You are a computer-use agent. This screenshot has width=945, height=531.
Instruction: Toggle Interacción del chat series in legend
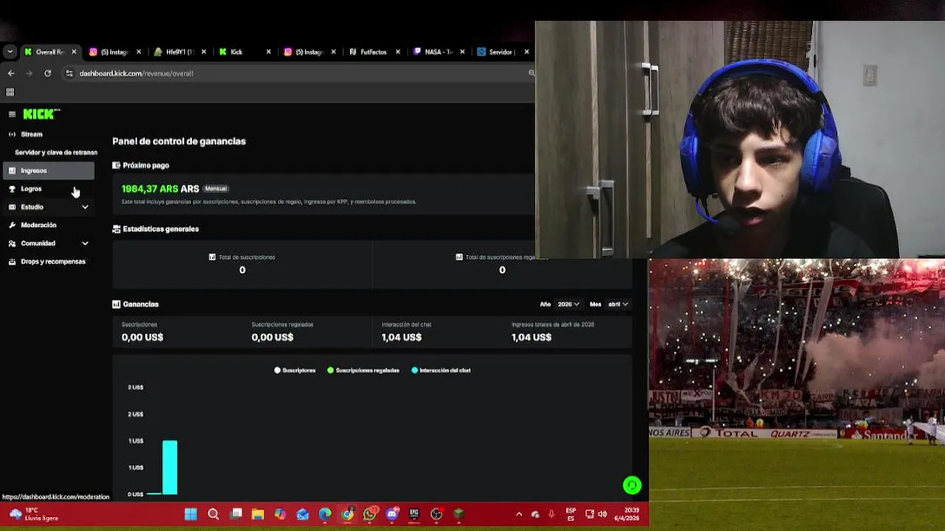pos(441,370)
